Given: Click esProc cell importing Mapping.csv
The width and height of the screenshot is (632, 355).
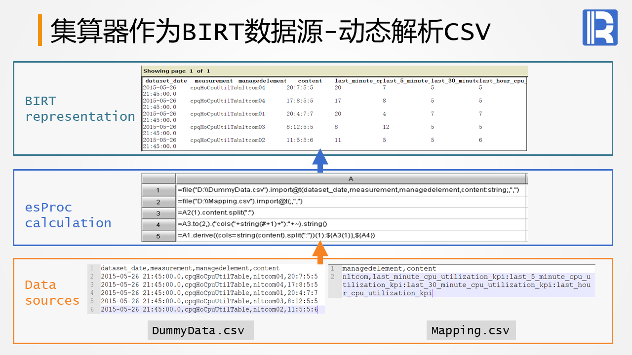Looking at the screenshot, I should tap(351, 202).
